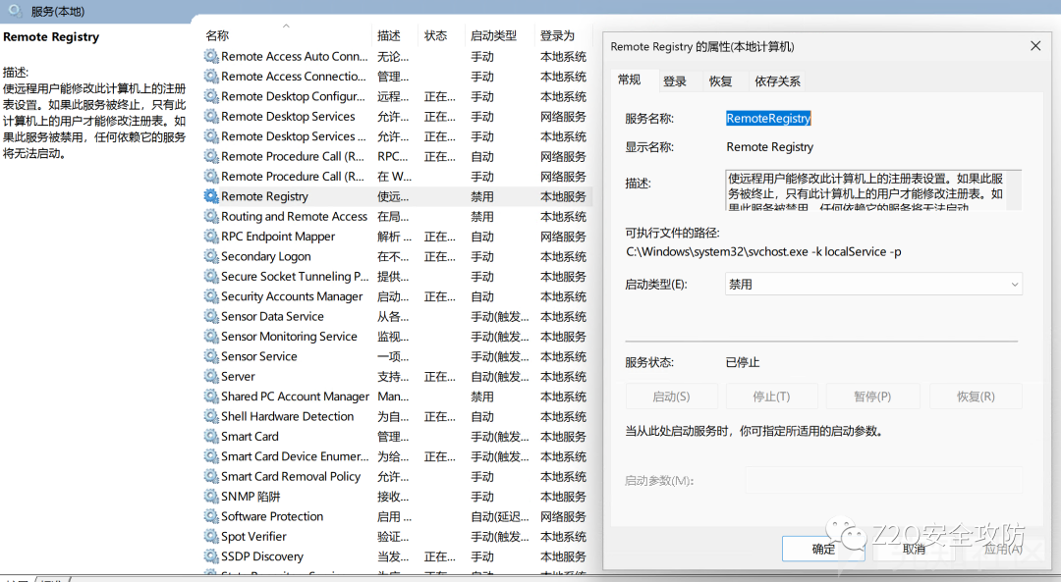Screen dimensions: 1061x582
Task: Click gear icon of Smart Card Removal Policy
Action: click(211, 476)
